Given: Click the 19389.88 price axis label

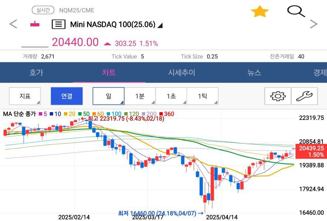Looking at the screenshot, I should 311,165.
